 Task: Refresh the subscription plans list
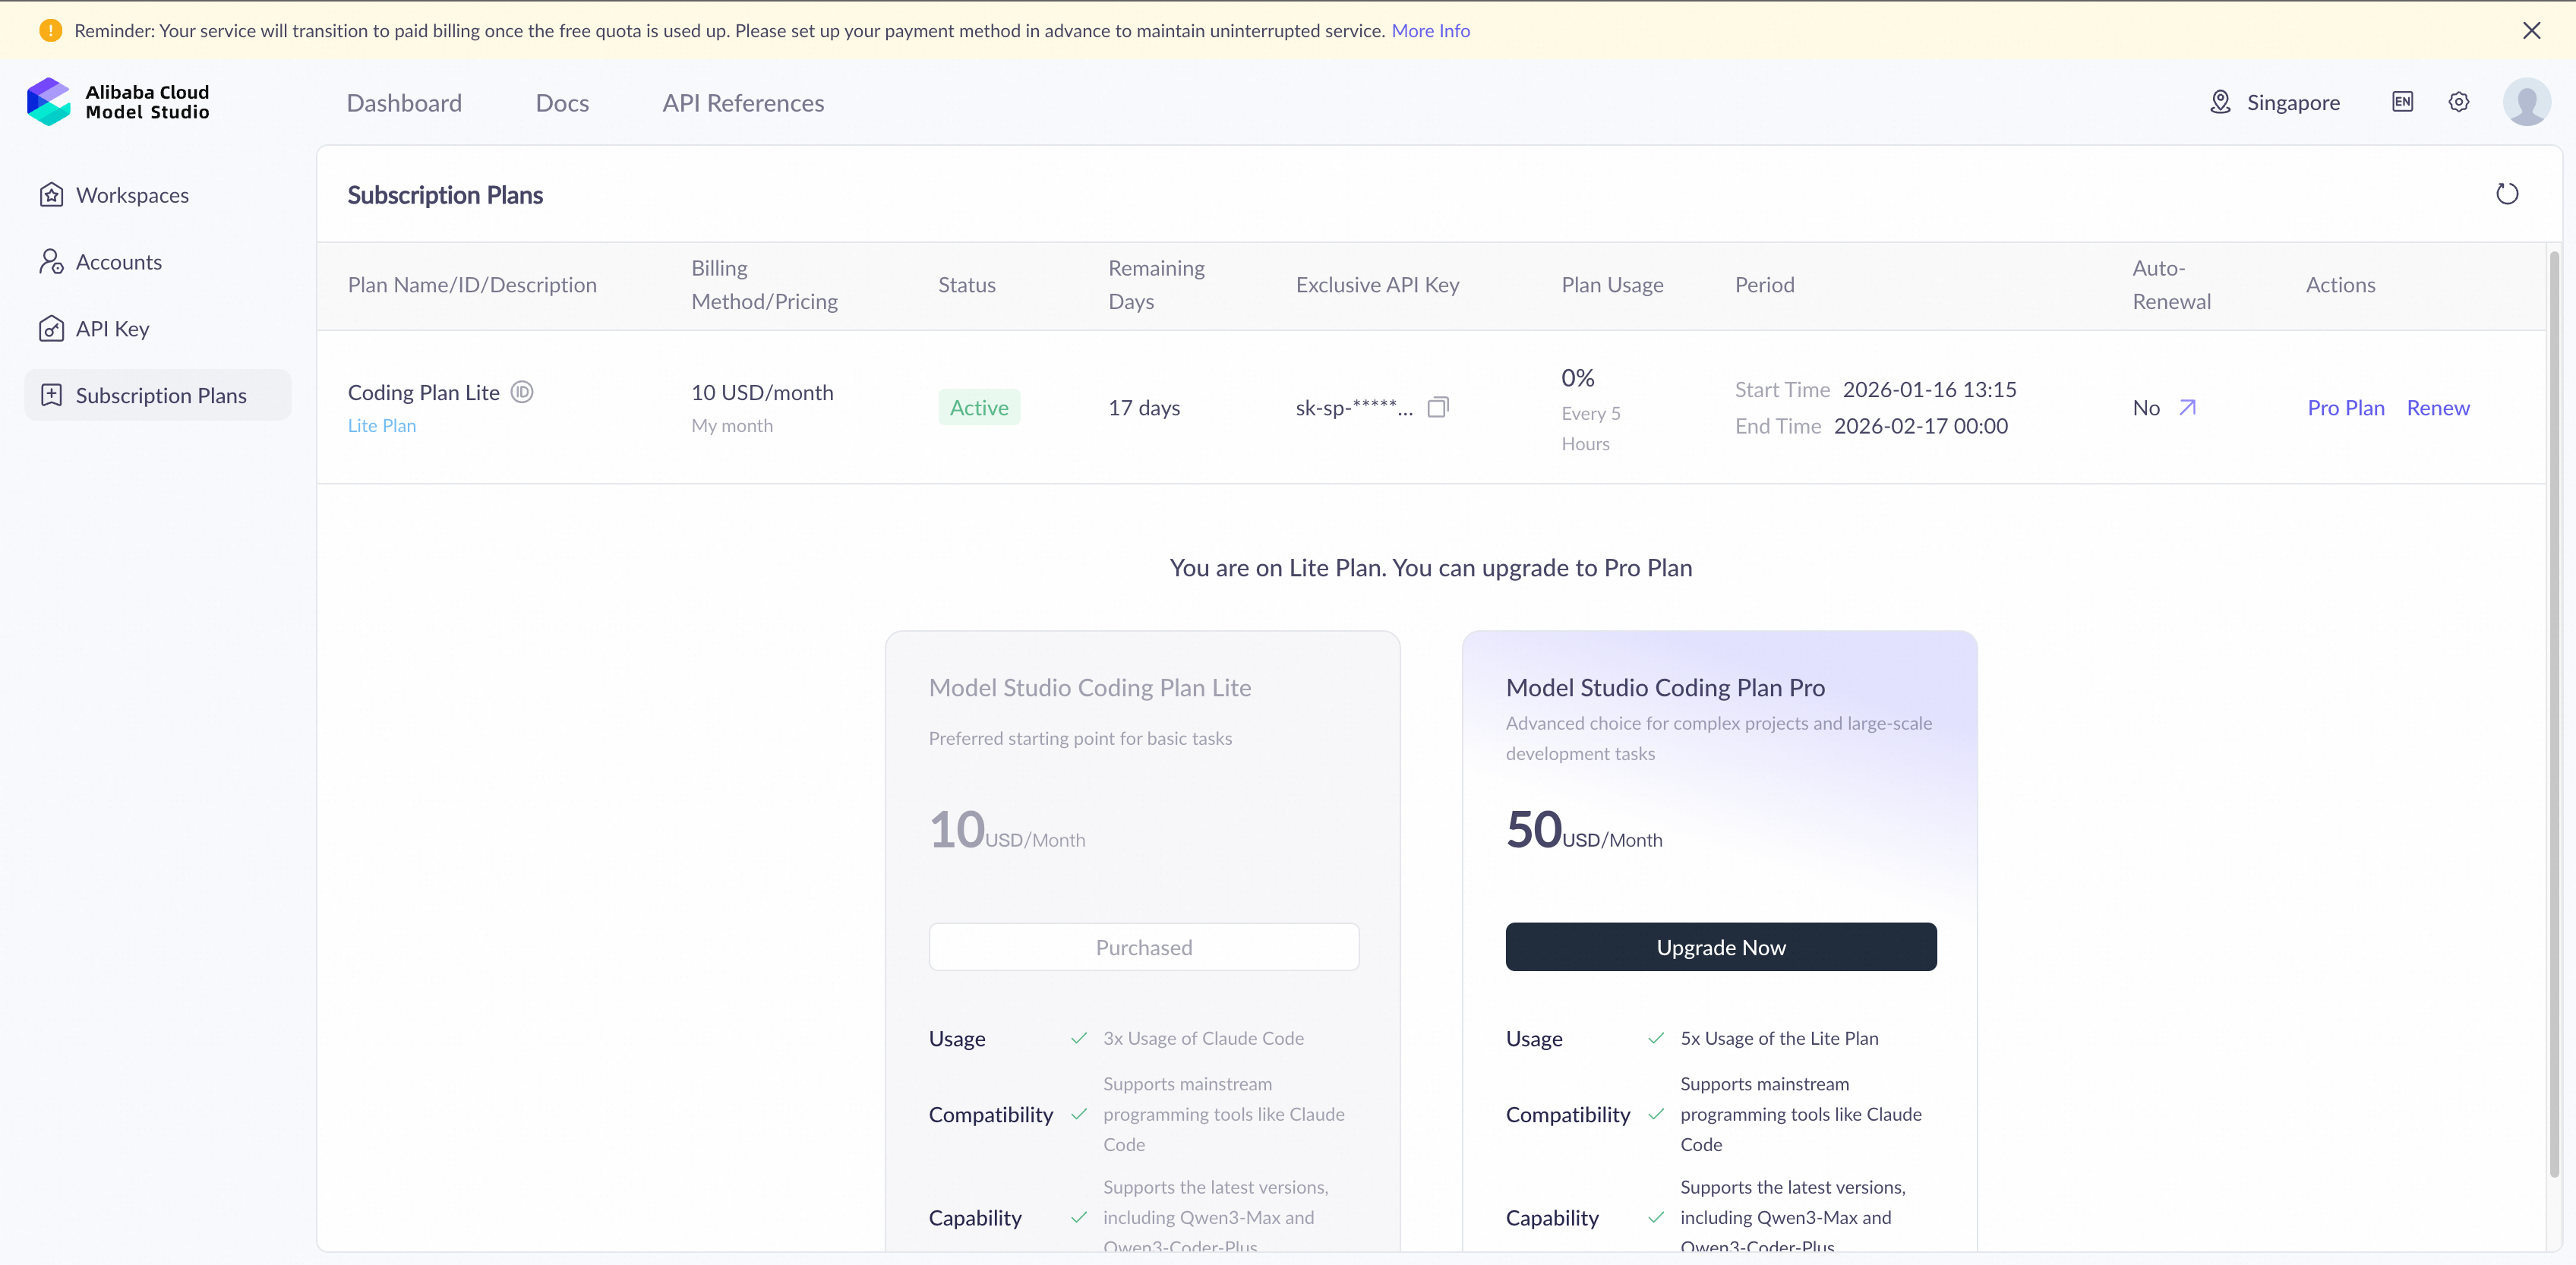(x=2507, y=194)
